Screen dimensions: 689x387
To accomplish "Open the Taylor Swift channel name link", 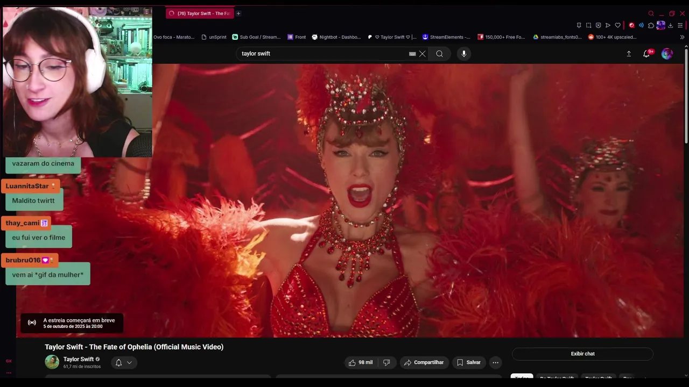I will [79, 359].
